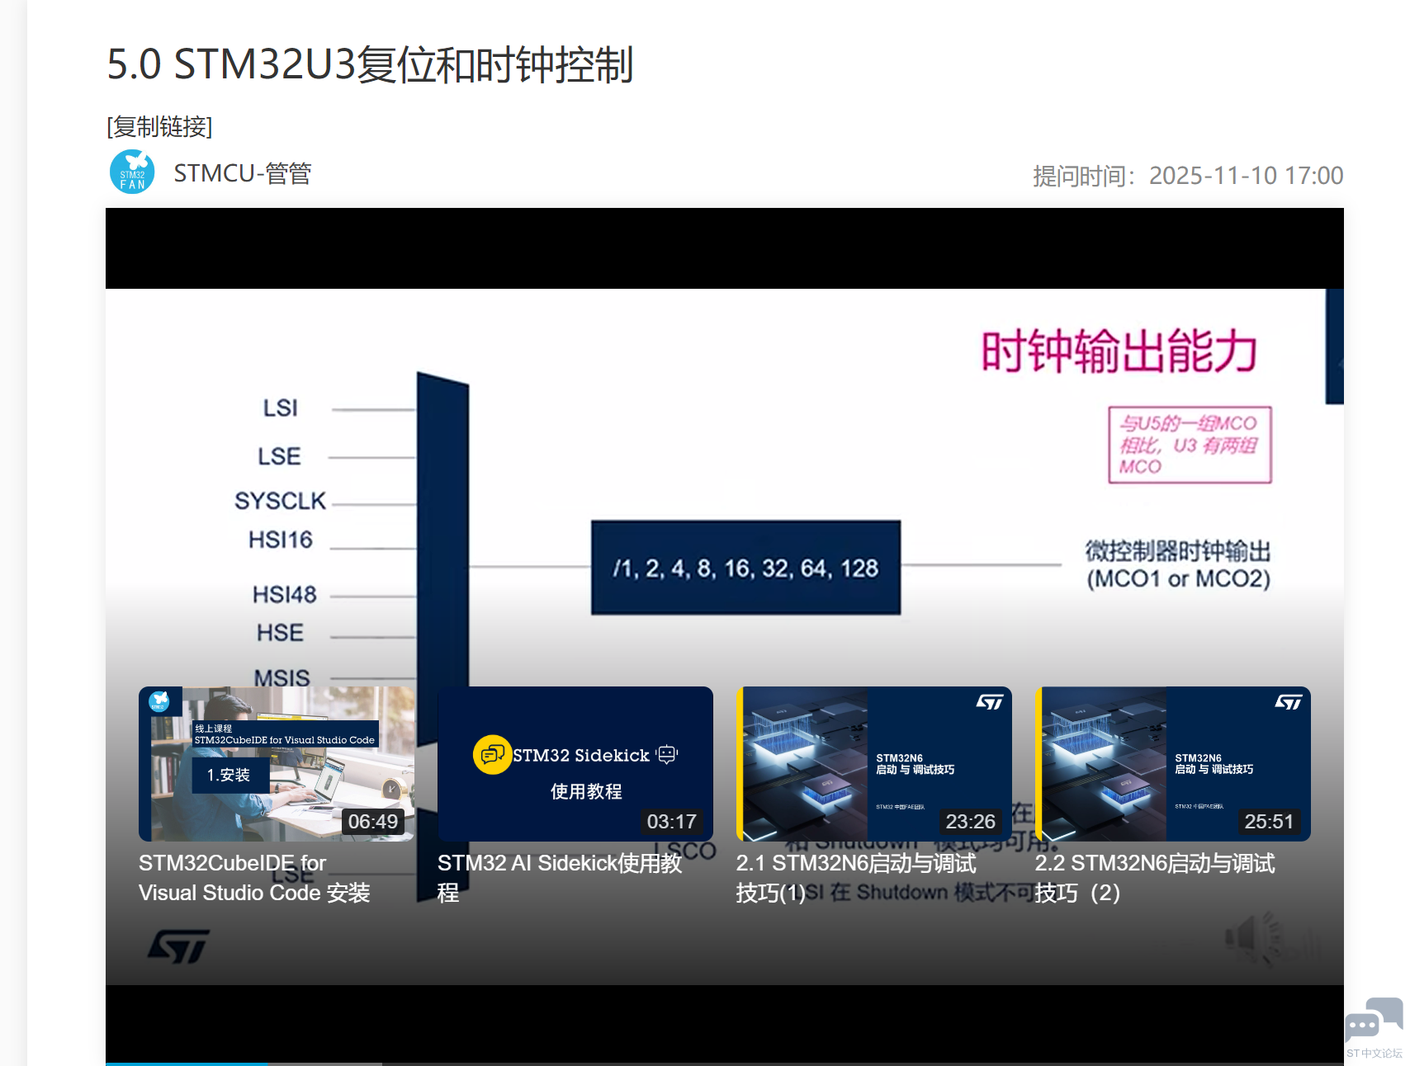Seek using the video progress bar

coord(725,1064)
